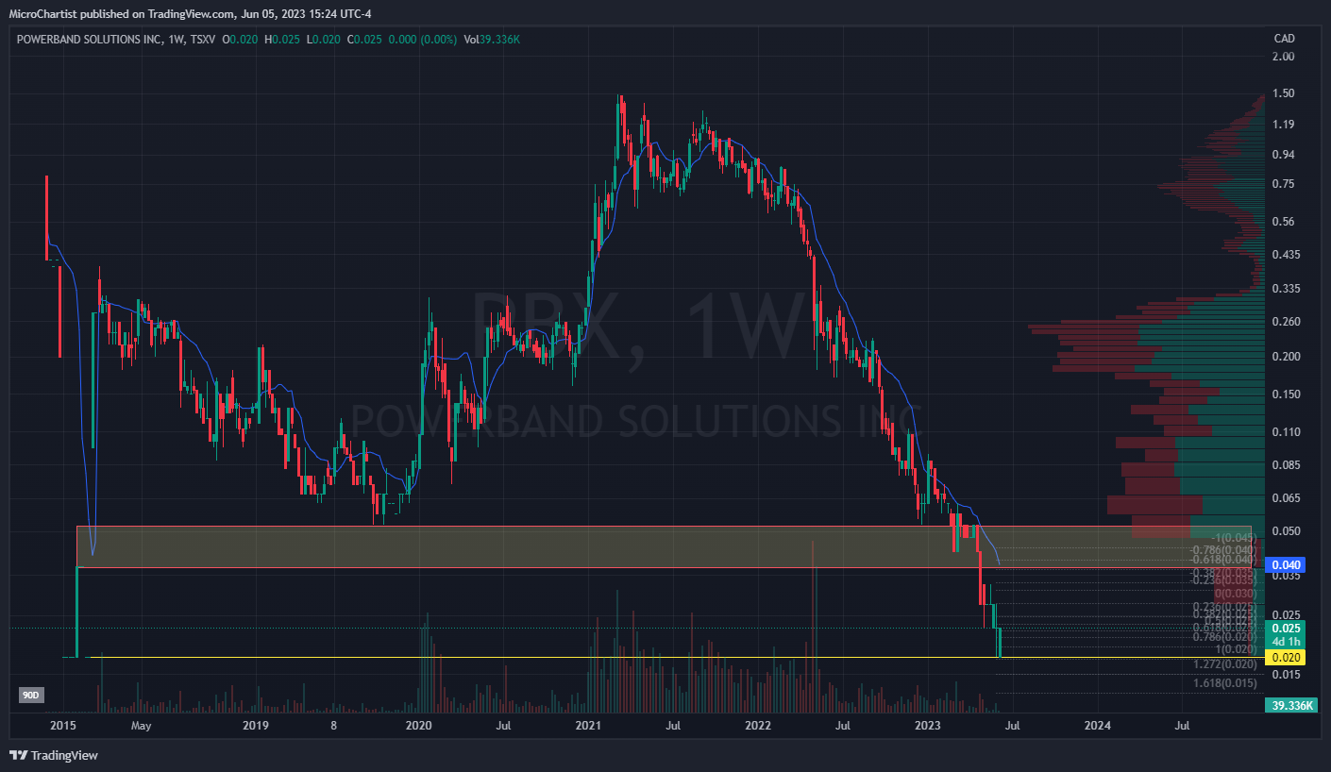Click the 2023 time axis label
This screenshot has height=772, width=1331.
pos(928,726)
